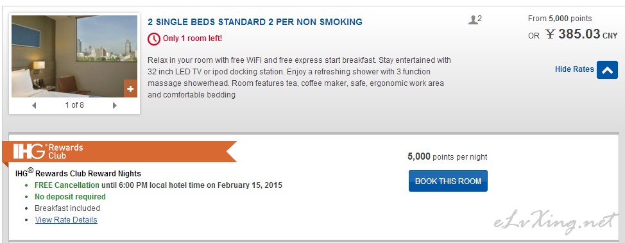Click Book This Room button

coord(448,181)
